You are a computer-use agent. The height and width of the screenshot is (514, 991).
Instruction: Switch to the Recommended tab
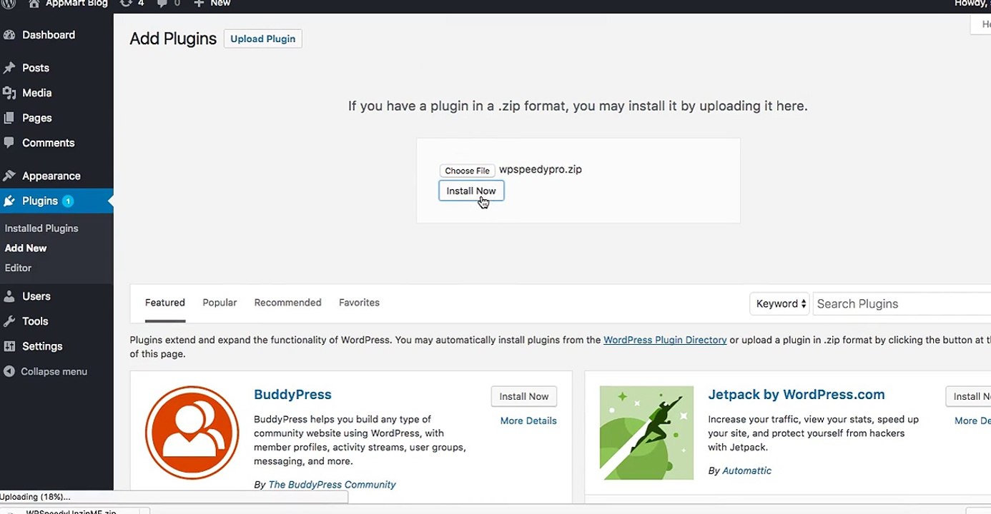[x=287, y=303]
